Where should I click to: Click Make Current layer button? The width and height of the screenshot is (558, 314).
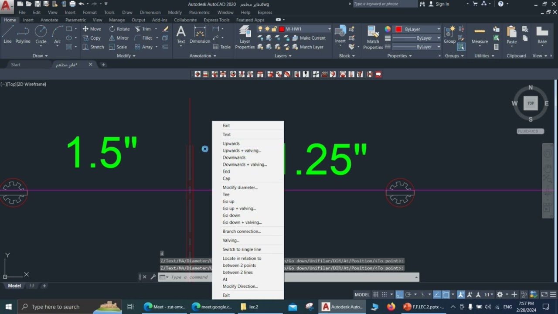click(x=309, y=38)
